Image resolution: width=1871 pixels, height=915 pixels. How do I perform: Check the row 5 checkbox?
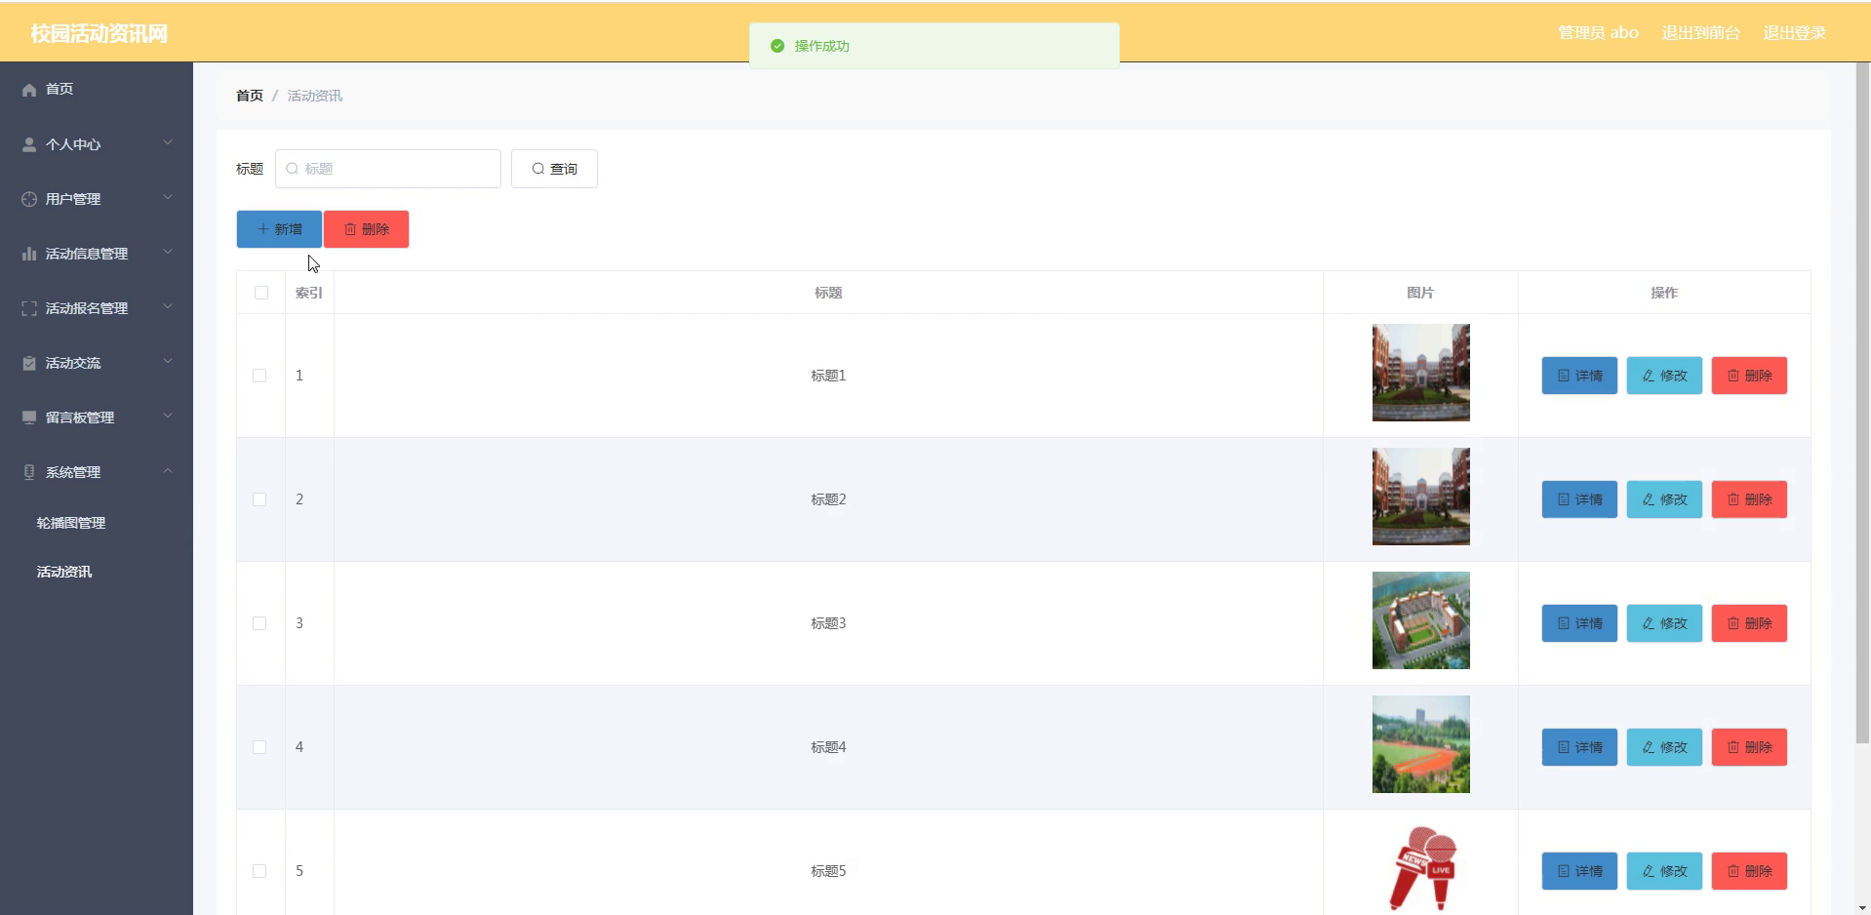(x=259, y=871)
